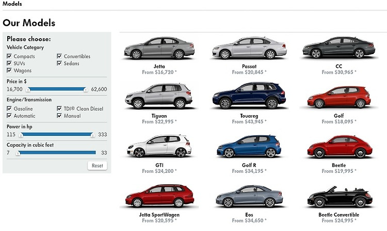Click the Passat model name

click(x=249, y=66)
